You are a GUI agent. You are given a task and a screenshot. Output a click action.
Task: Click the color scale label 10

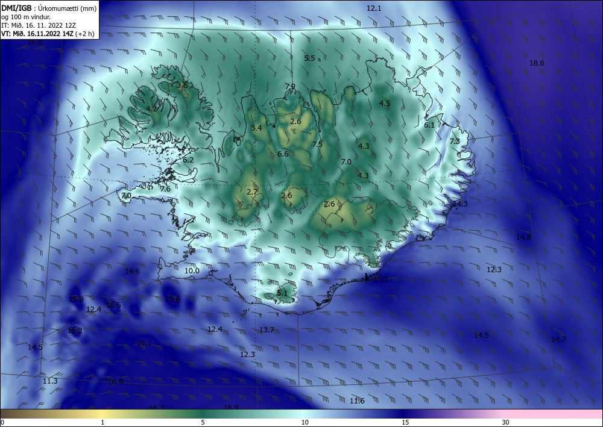click(305, 422)
